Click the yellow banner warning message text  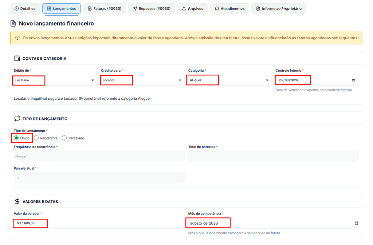click(x=191, y=38)
